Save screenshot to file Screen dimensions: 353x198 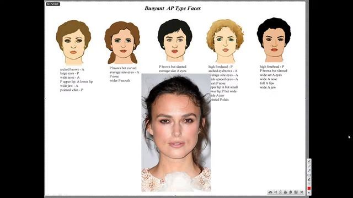click(x=296, y=192)
